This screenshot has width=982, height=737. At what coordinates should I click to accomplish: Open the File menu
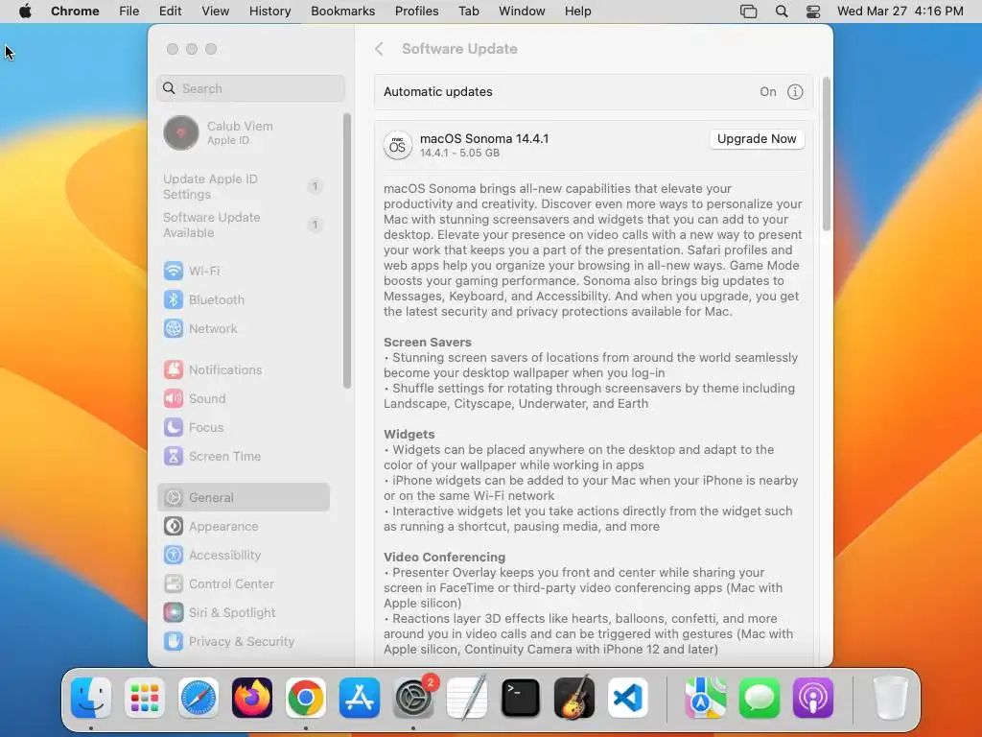(129, 12)
